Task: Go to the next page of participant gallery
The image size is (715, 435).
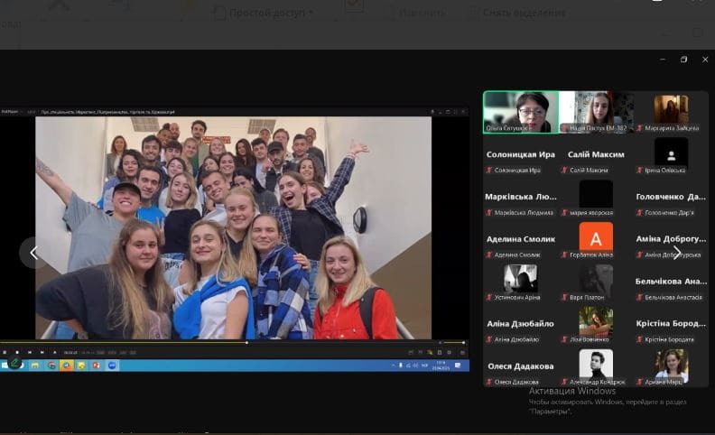Action: tap(677, 252)
